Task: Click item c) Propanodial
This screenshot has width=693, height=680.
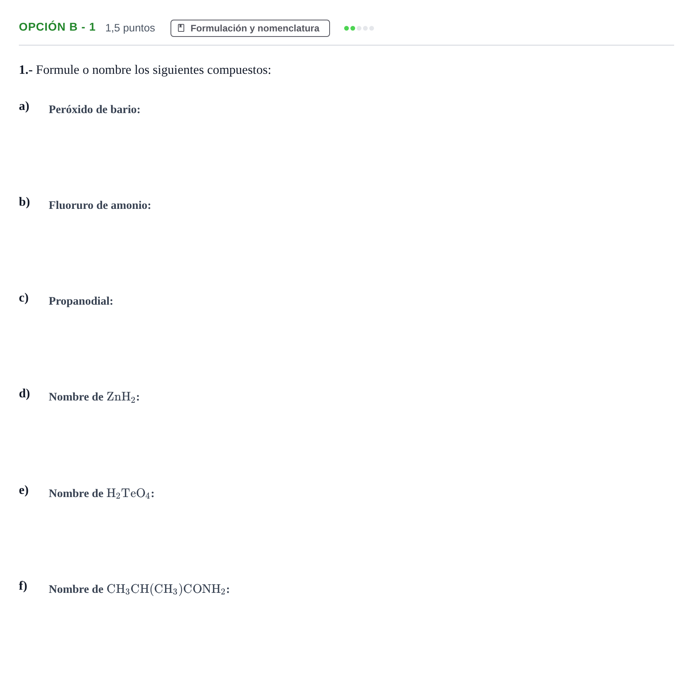Action: pos(81,301)
